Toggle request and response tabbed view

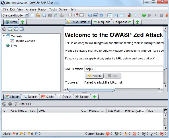[x=110, y=15]
